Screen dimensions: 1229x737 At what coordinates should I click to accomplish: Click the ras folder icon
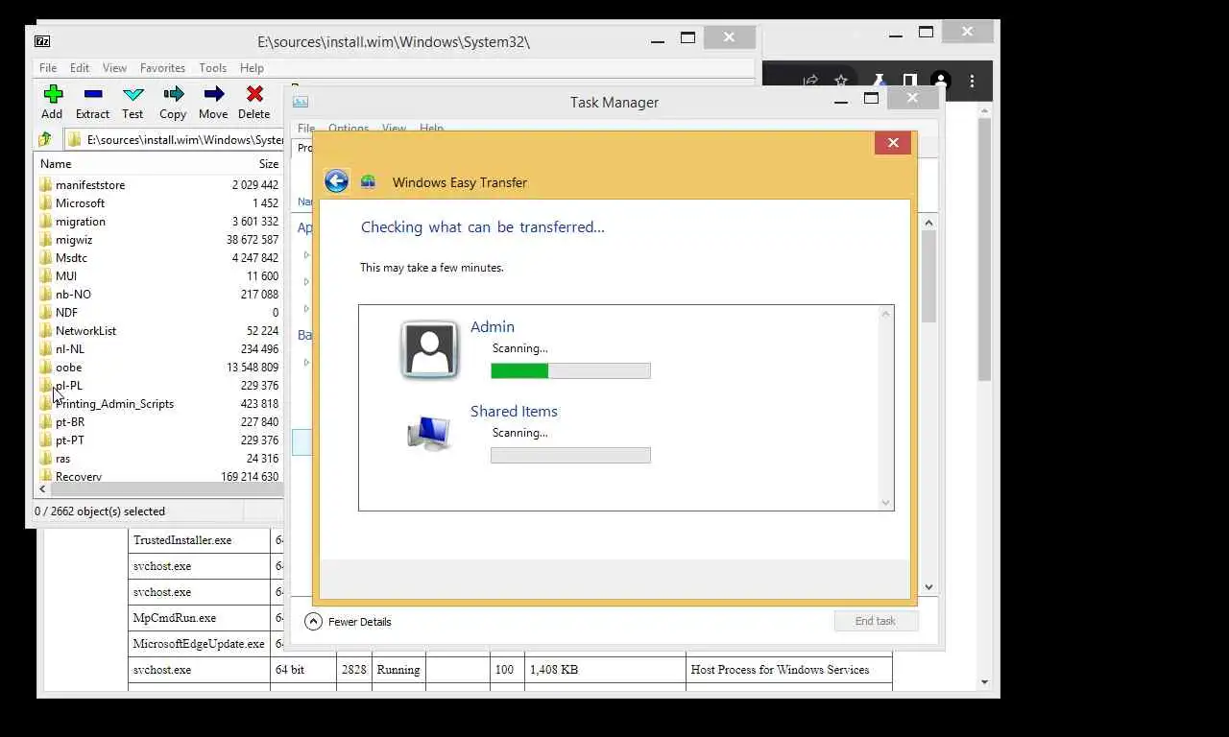[46, 458]
